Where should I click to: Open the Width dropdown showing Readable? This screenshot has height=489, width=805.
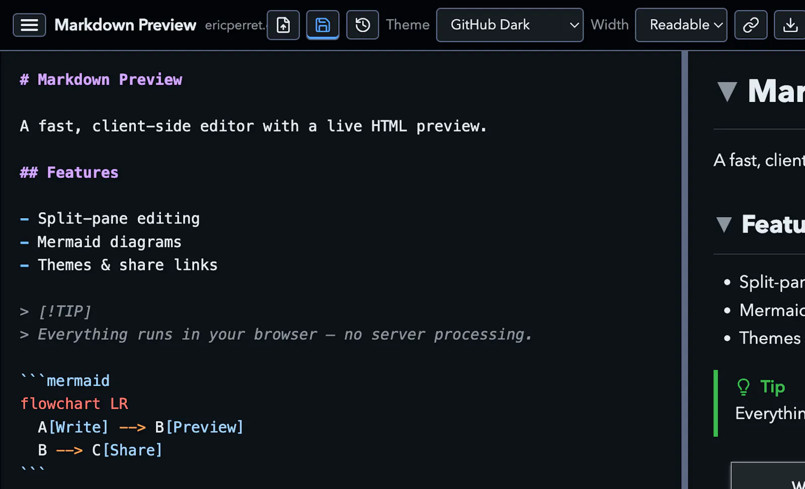click(681, 25)
